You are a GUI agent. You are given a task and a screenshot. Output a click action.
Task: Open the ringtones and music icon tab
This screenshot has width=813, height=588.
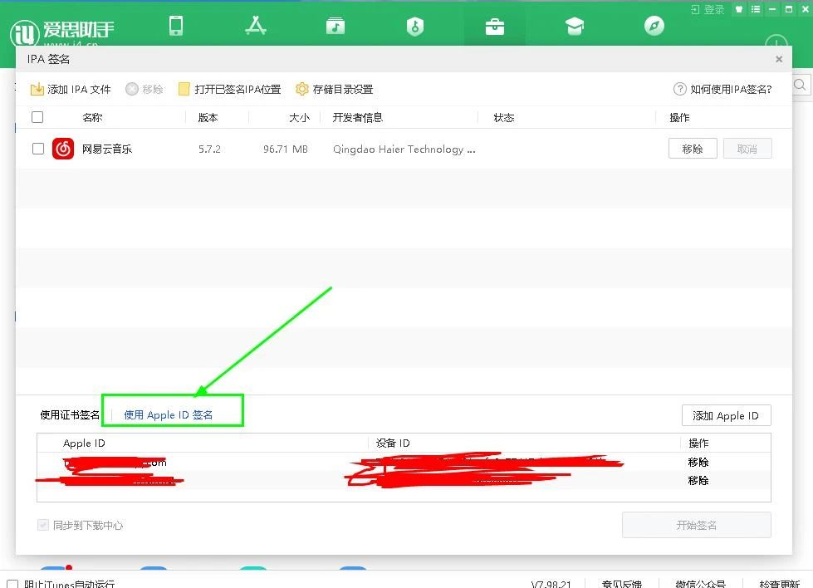(x=335, y=26)
